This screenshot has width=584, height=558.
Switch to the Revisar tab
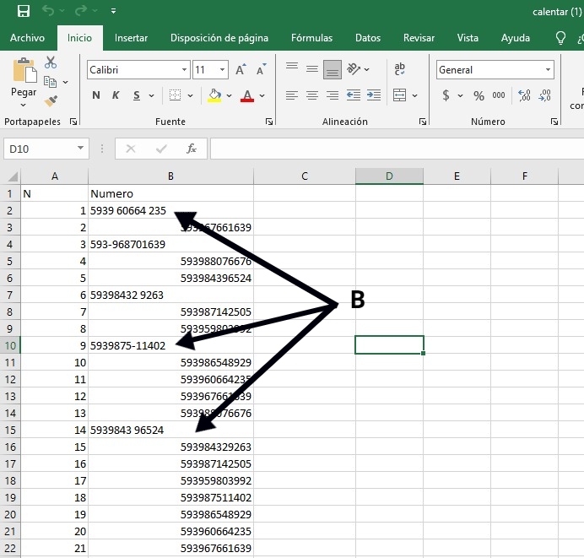(419, 38)
